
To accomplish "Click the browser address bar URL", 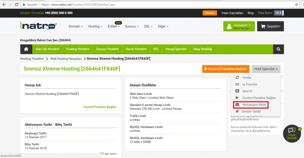I will click(78, 4).
